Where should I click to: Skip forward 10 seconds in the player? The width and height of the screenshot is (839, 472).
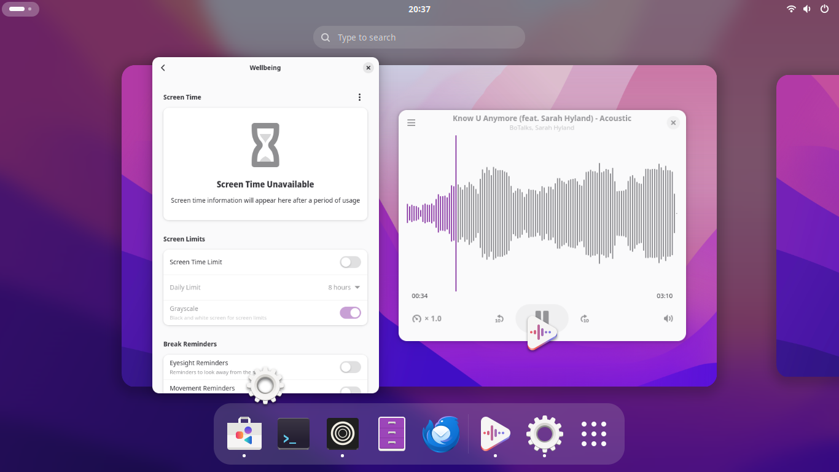pyautogui.click(x=585, y=318)
